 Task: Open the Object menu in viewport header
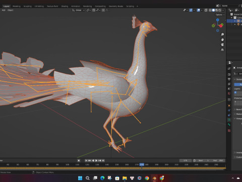click(10, 10)
